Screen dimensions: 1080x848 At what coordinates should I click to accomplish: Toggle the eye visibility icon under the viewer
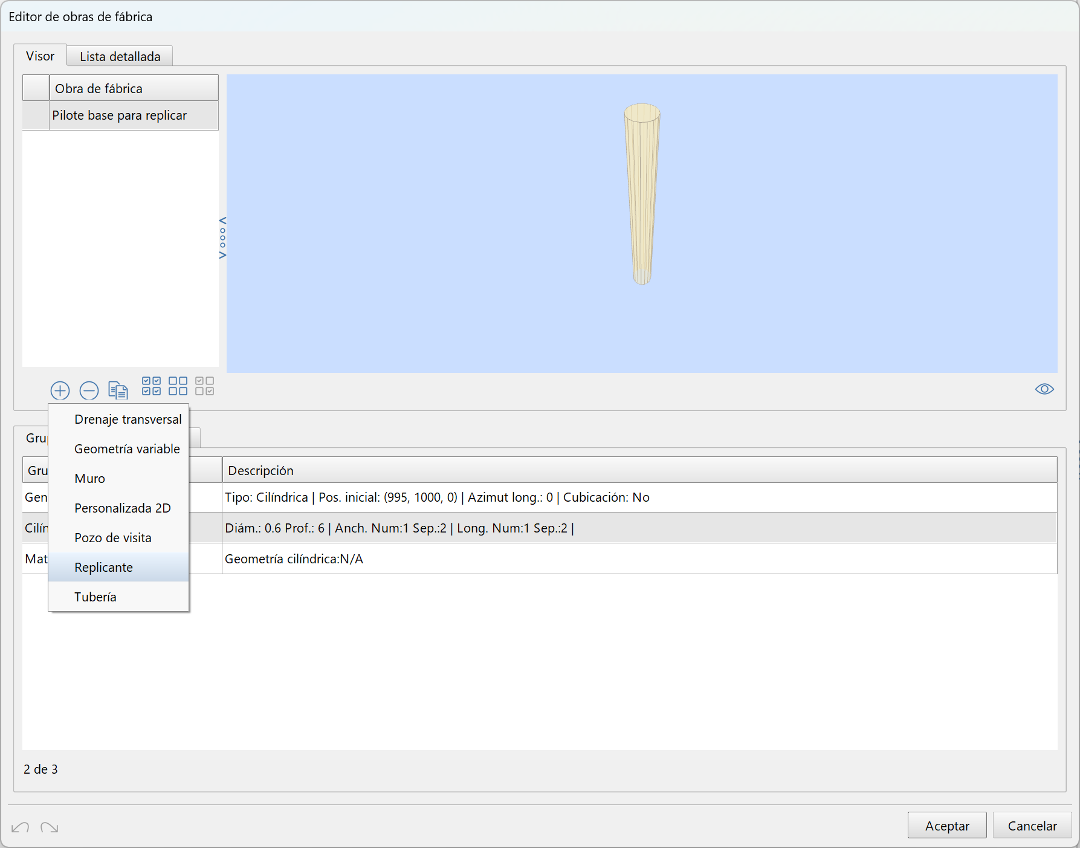click(x=1044, y=389)
